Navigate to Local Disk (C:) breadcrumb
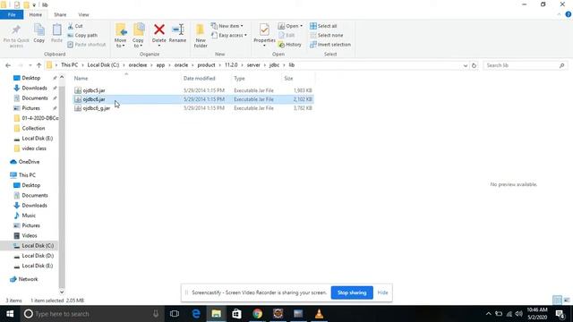This screenshot has height=322, width=573. 103,65
